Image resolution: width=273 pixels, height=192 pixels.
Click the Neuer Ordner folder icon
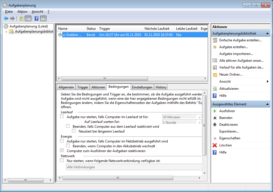click(x=215, y=74)
